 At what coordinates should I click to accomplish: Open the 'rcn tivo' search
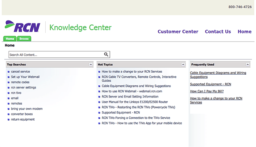pyautogui.click(x=16, y=93)
